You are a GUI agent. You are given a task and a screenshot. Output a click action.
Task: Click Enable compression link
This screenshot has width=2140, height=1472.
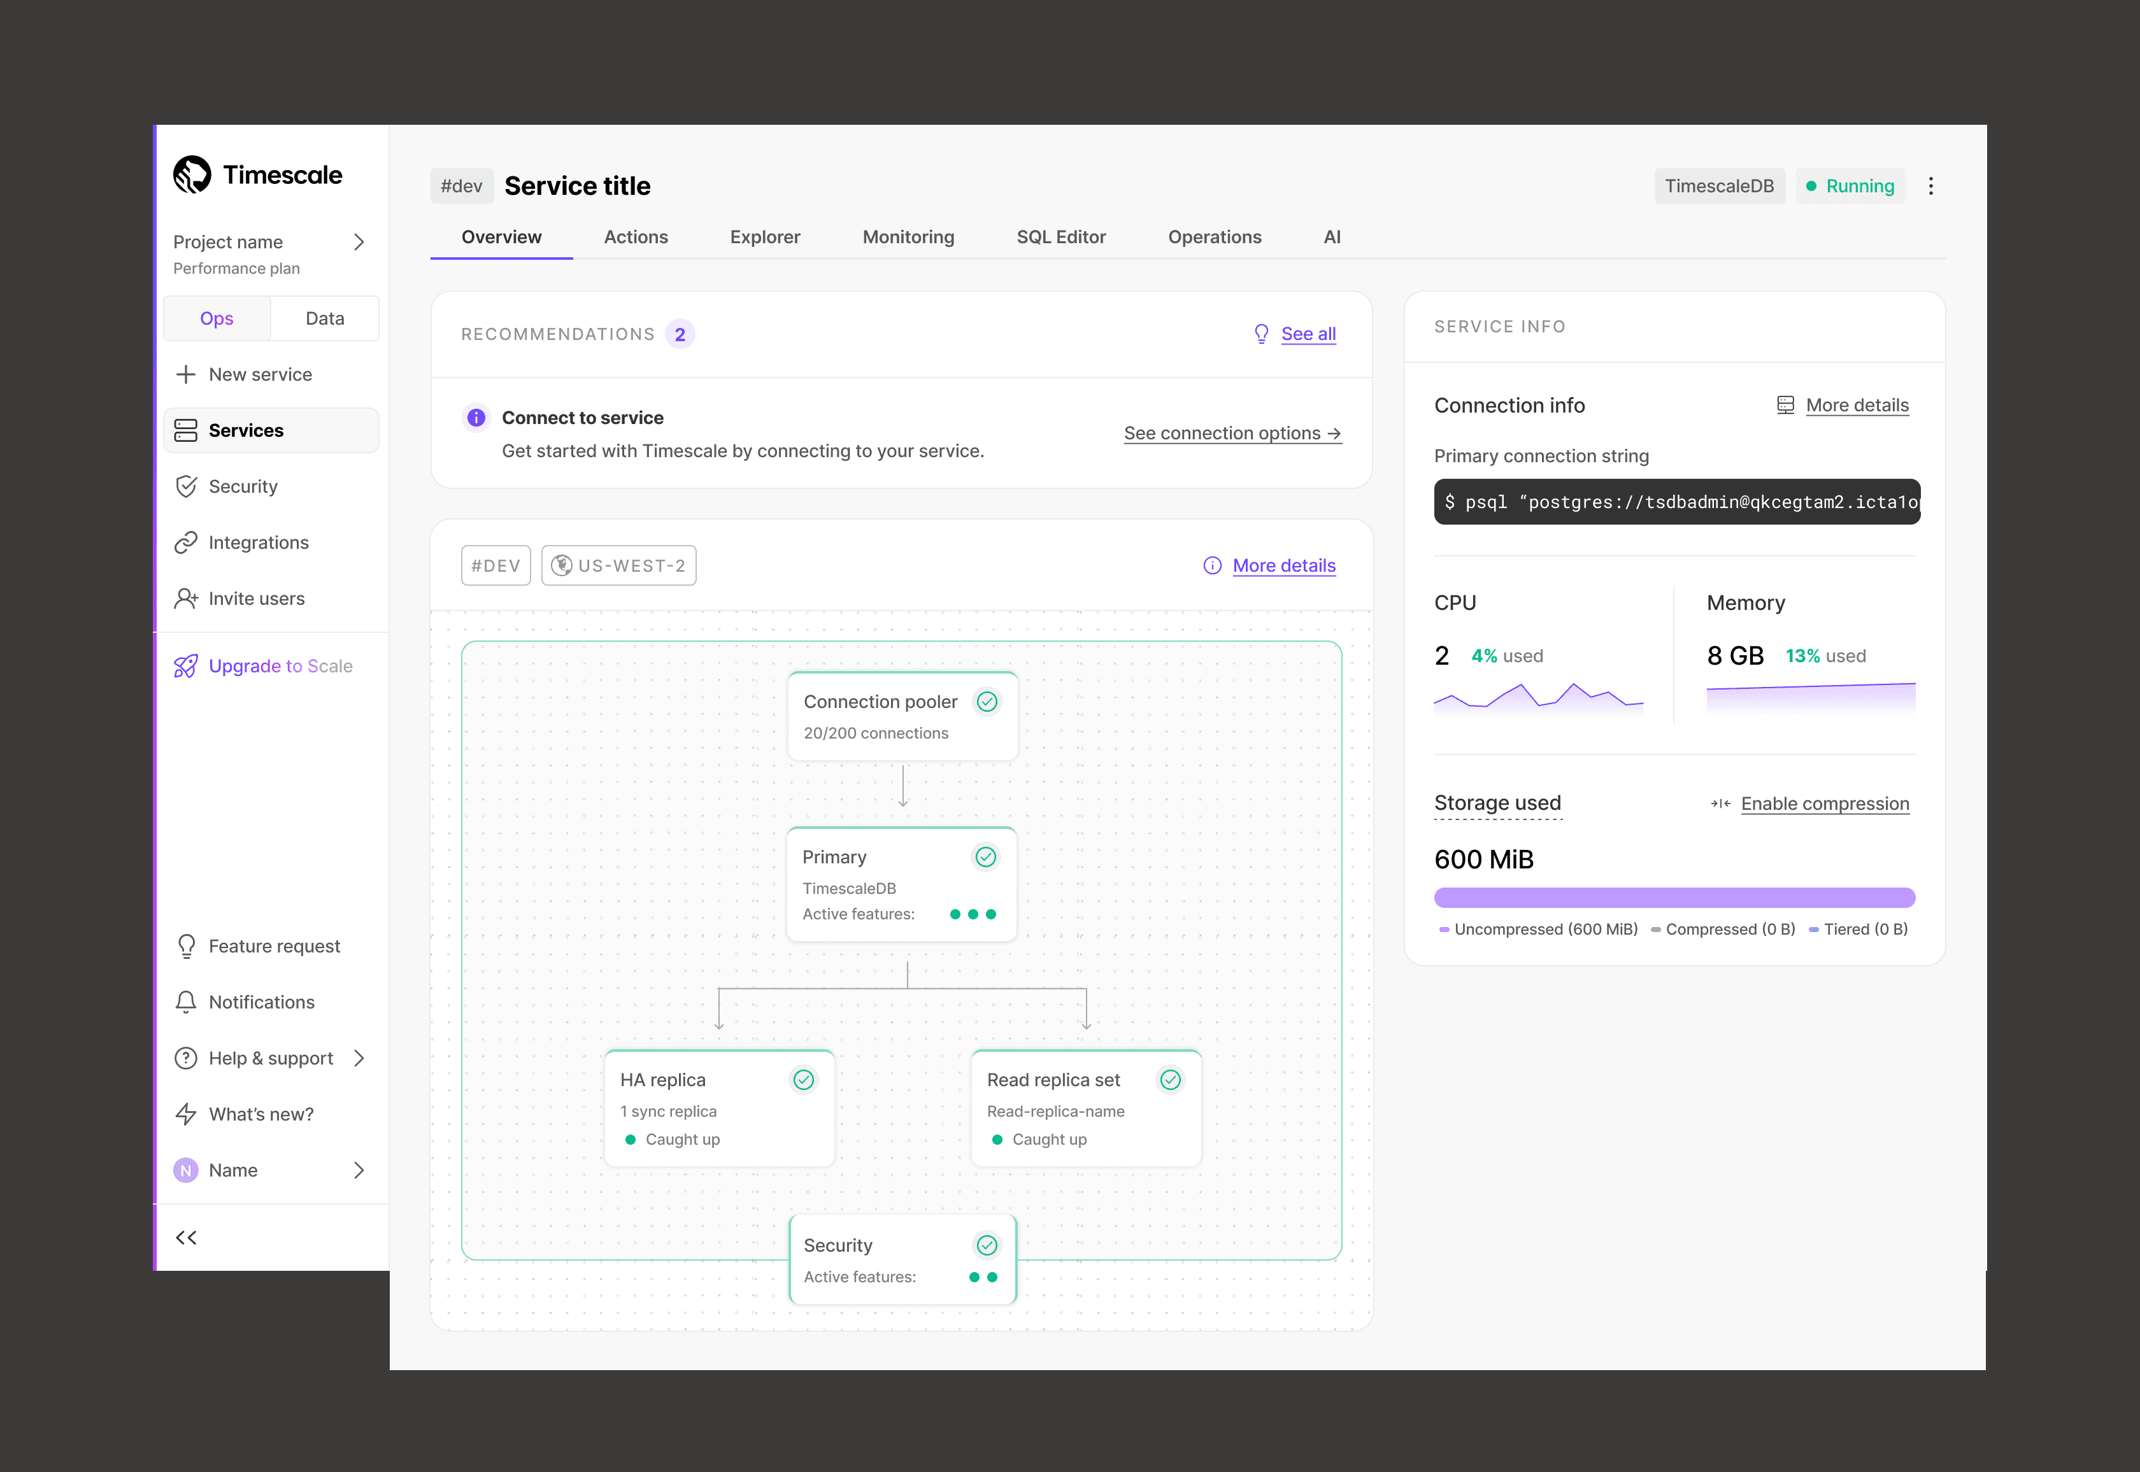1825,803
